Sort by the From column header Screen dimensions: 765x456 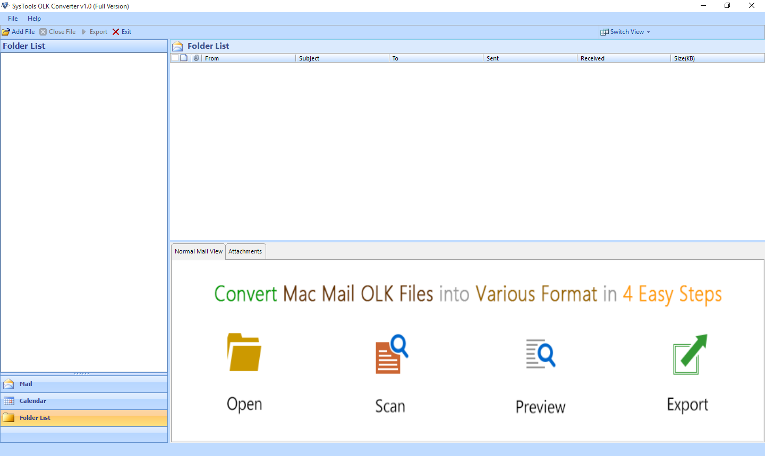tap(249, 58)
